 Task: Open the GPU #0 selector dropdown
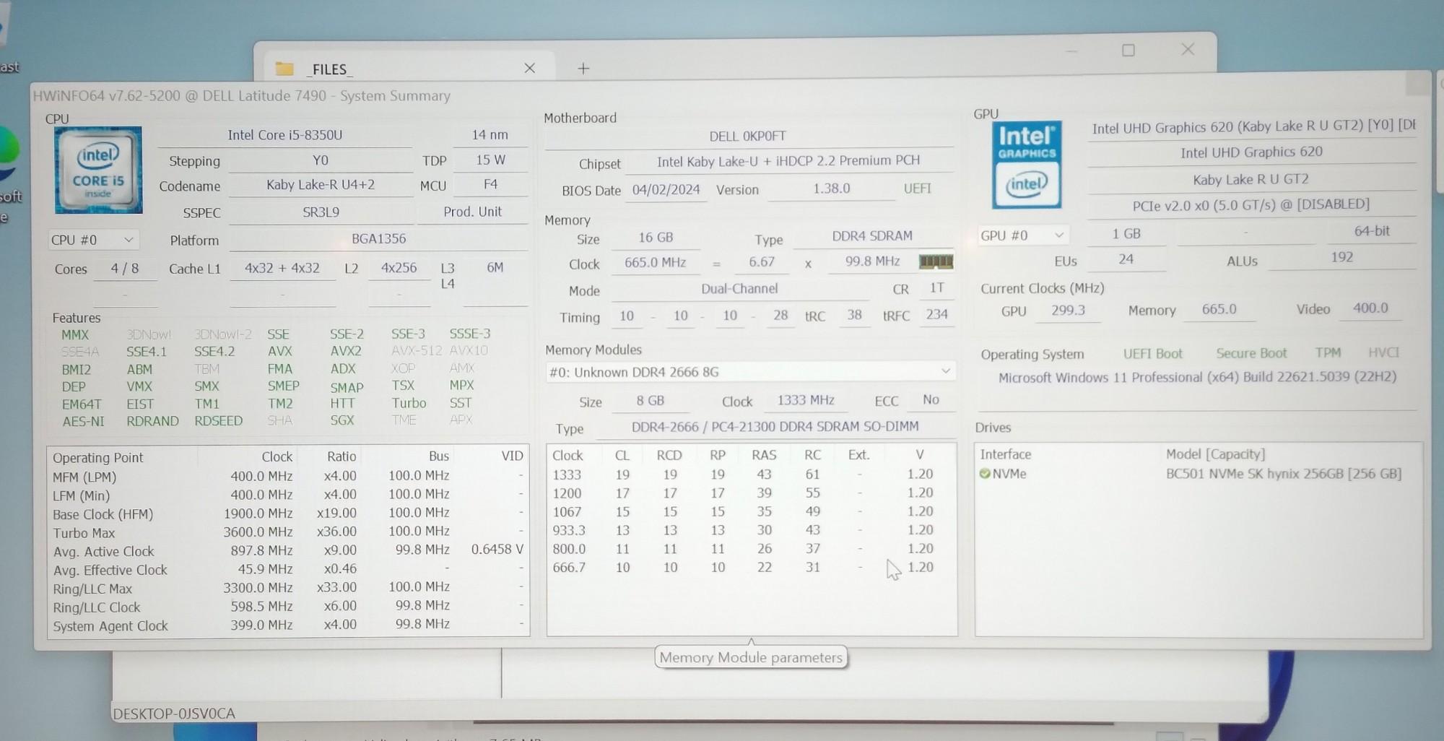(1022, 235)
